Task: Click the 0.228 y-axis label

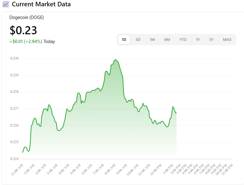Action: coord(14,92)
